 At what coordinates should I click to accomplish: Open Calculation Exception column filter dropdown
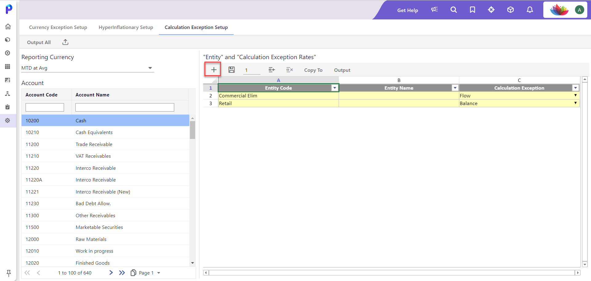point(575,88)
